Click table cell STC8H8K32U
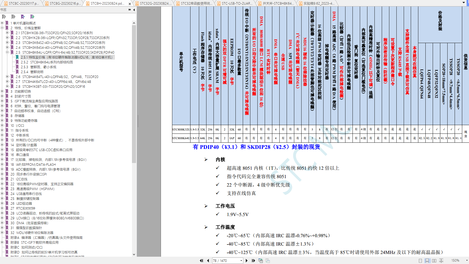 tap(181, 129)
